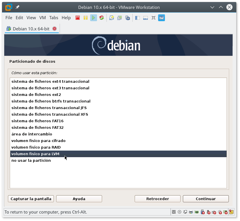Image resolution: width=240 pixels, height=221 pixels.
Task: Select sistema de ficheros FAT16
Action: click(118, 121)
